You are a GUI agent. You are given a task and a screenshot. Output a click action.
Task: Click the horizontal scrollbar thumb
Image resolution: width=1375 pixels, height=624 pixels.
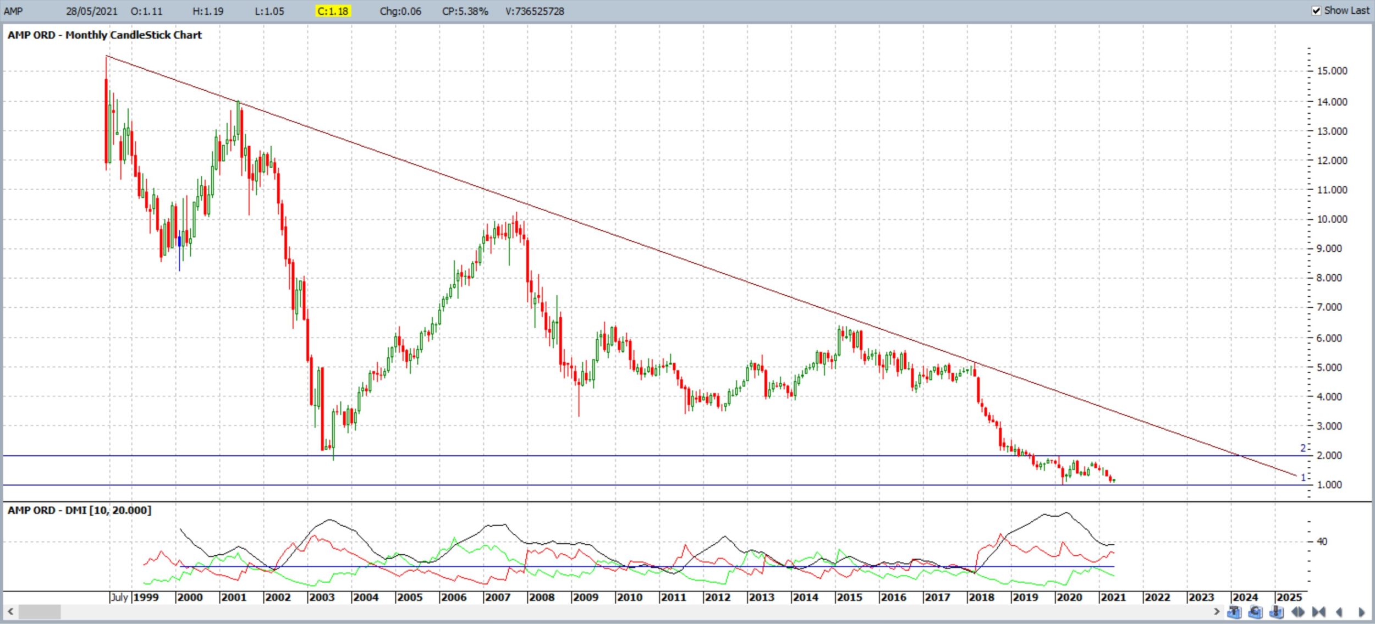coord(40,611)
